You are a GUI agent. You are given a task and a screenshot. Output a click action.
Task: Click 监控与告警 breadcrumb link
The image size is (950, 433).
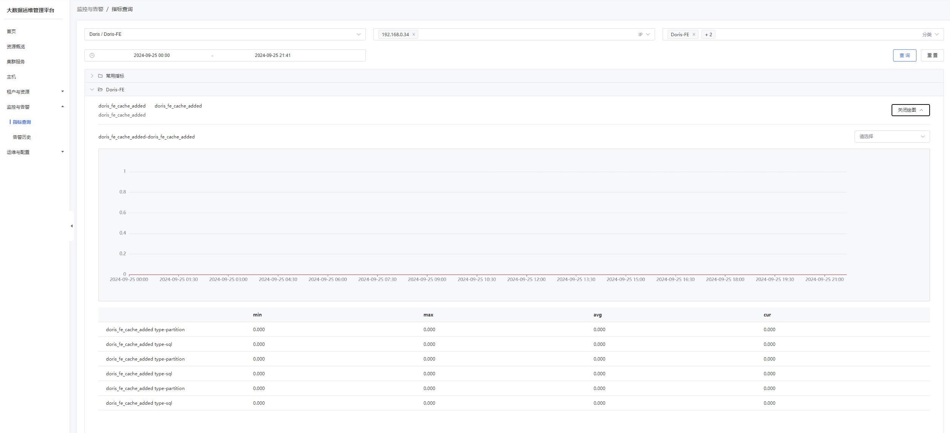click(90, 9)
